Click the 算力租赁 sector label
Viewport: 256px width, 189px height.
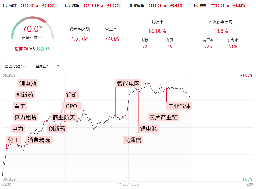pos(25,117)
